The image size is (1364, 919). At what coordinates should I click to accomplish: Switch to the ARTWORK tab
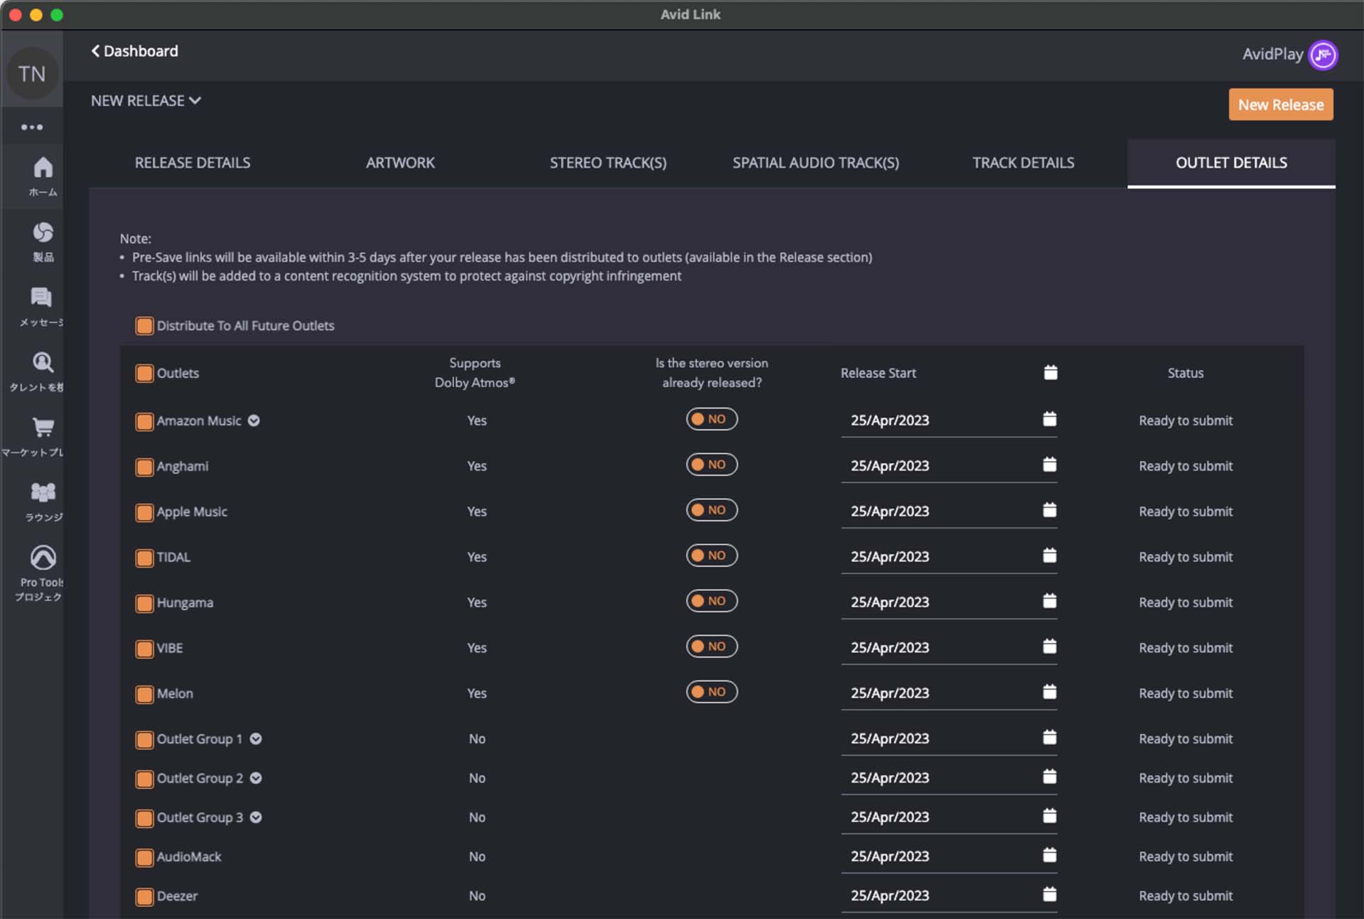[400, 163]
